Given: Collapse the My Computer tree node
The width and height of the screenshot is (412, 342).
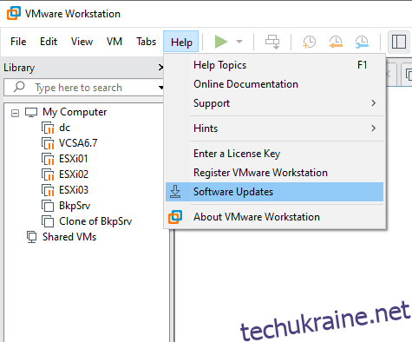Looking at the screenshot, I should click(15, 113).
